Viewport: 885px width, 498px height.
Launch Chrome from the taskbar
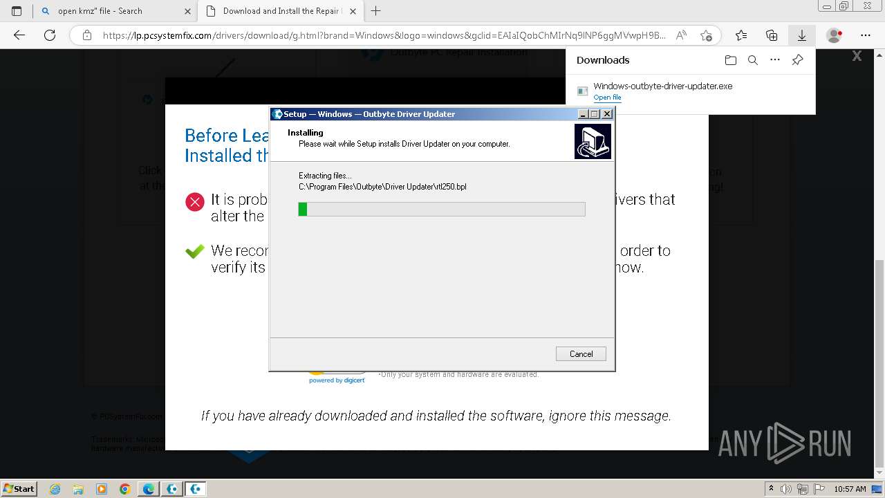tap(125, 489)
